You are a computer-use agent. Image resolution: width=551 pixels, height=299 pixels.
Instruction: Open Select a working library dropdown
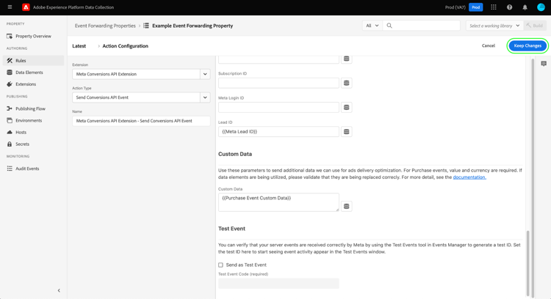494,26
